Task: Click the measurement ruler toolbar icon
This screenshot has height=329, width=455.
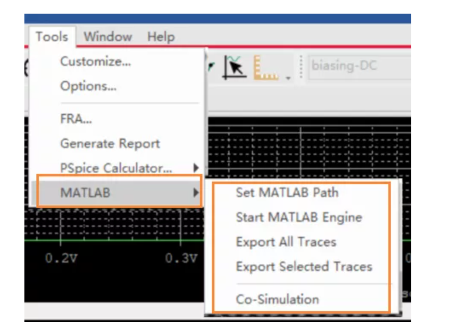Action: tap(266, 68)
